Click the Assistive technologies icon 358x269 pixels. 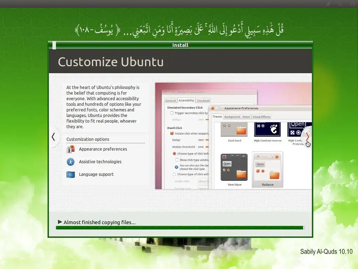(x=71, y=162)
